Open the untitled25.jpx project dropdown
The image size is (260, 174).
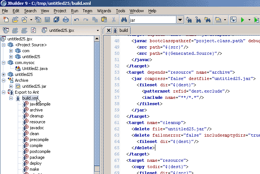[98, 30]
